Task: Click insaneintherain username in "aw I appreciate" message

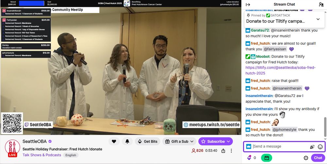Action: click(259, 96)
